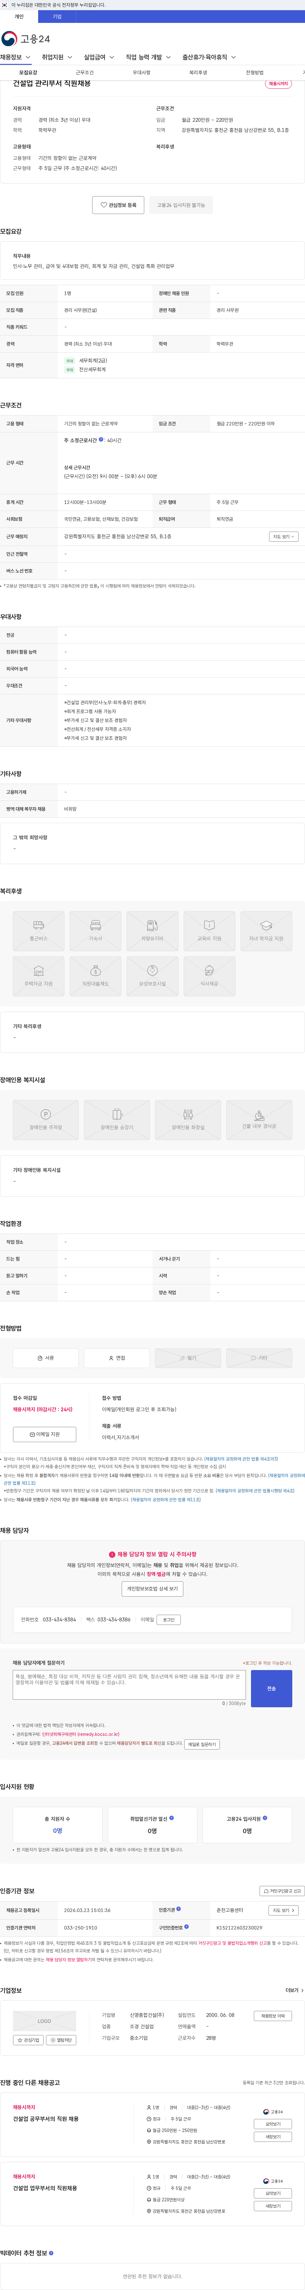Click the 건물 내부 경사로 icon

tap(259, 1120)
